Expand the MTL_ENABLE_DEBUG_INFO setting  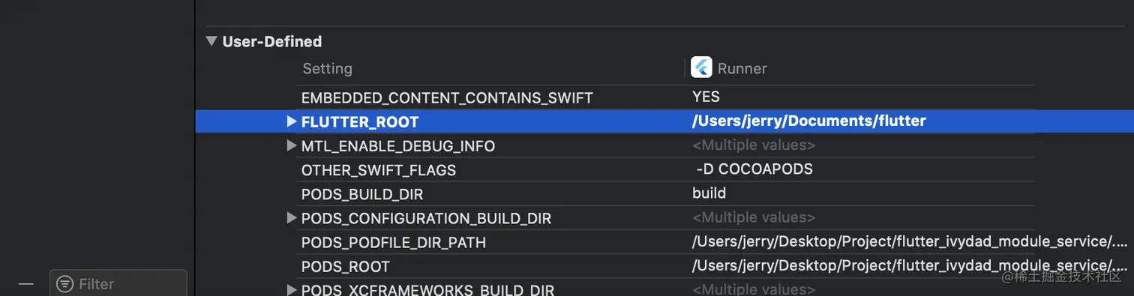(292, 145)
